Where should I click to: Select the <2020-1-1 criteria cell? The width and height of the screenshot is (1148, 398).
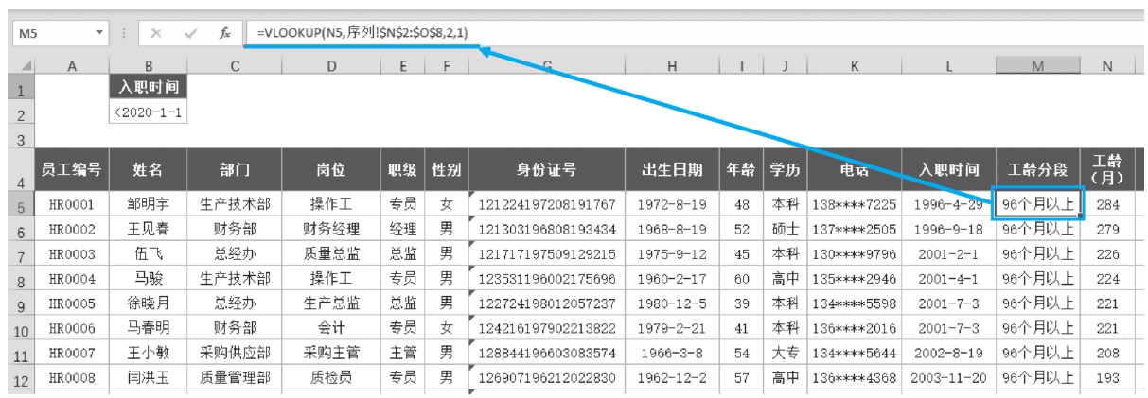pos(149,113)
